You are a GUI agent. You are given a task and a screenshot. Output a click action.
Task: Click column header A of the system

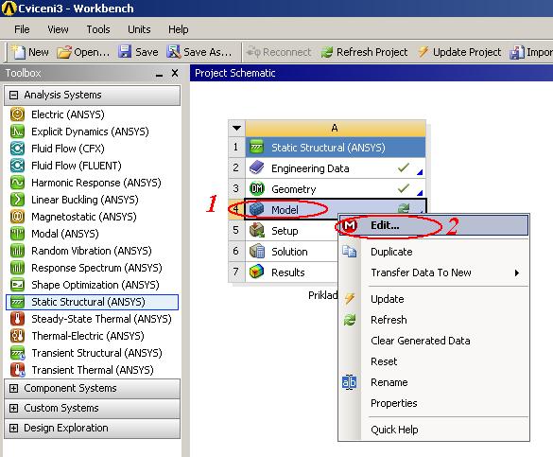pos(335,128)
